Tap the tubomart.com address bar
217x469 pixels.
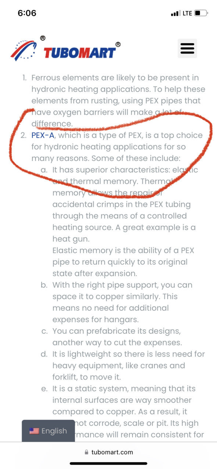[109, 452]
